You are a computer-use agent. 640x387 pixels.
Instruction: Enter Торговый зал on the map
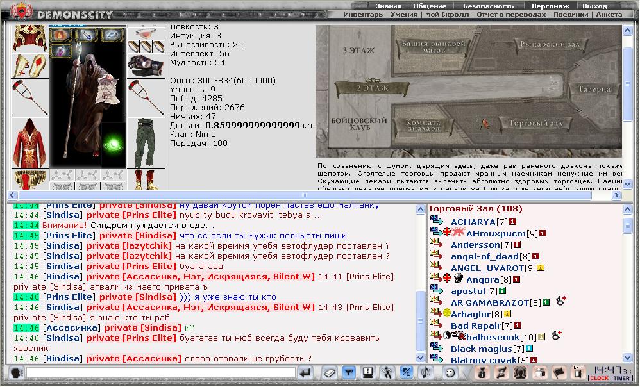point(535,123)
